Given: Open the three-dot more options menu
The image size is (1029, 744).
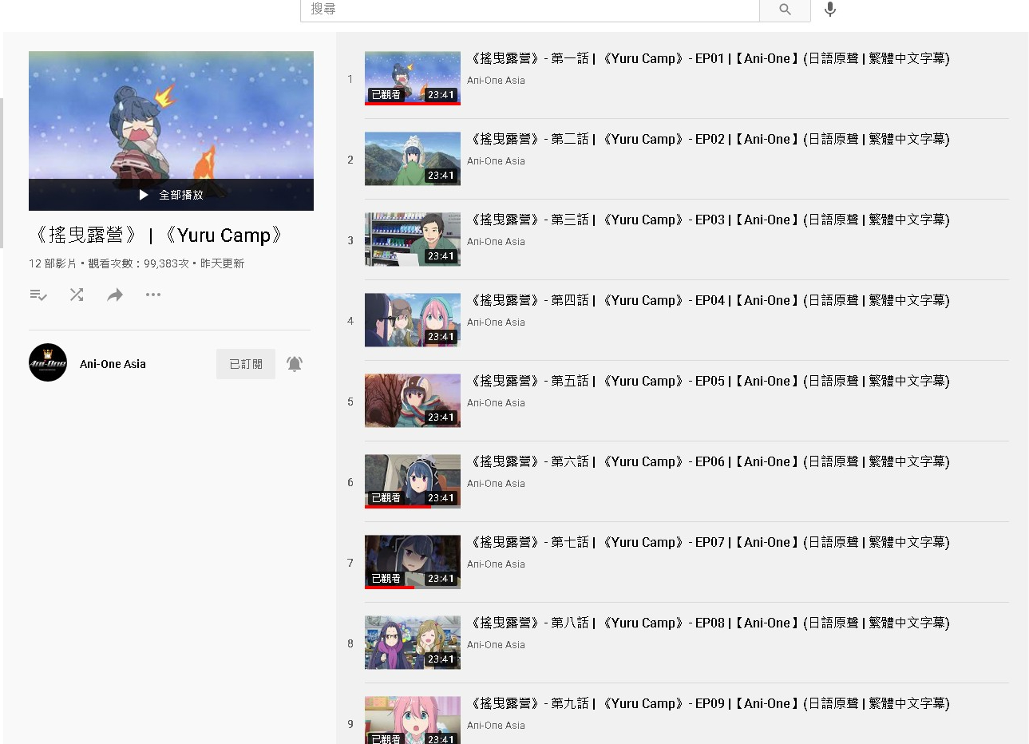Looking at the screenshot, I should [x=153, y=295].
